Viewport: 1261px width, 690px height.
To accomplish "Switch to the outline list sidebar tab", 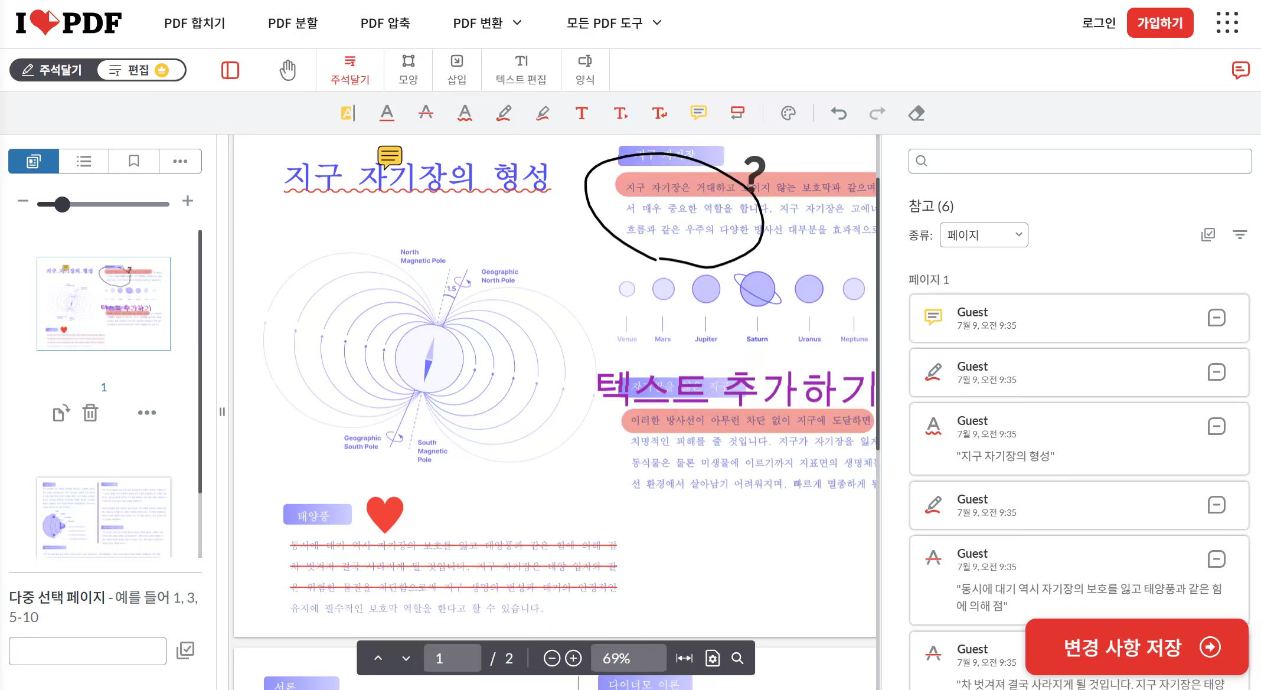I will point(84,161).
